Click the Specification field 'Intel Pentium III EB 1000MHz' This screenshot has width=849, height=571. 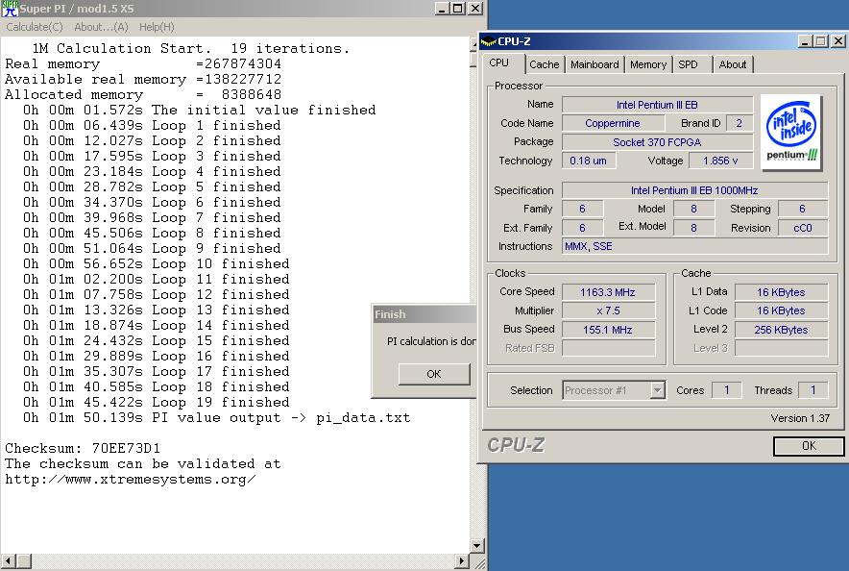click(x=694, y=190)
